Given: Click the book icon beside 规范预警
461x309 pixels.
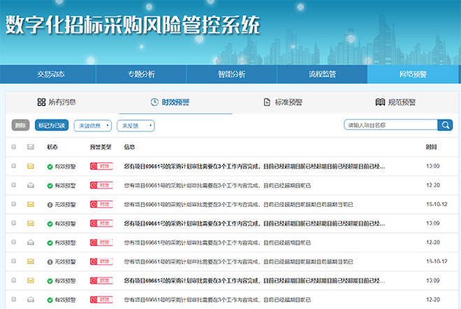Looking at the screenshot, I should pos(380,102).
